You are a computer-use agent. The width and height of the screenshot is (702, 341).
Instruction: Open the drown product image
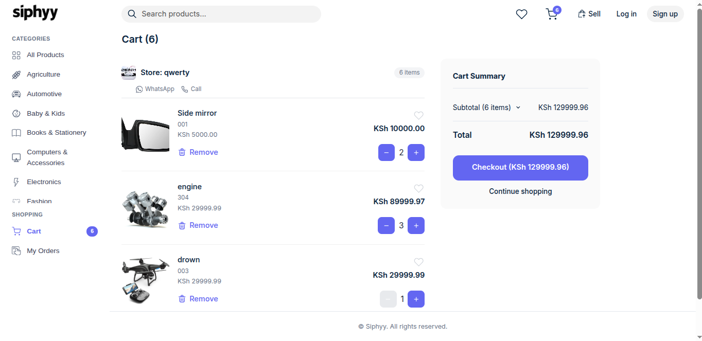(145, 281)
